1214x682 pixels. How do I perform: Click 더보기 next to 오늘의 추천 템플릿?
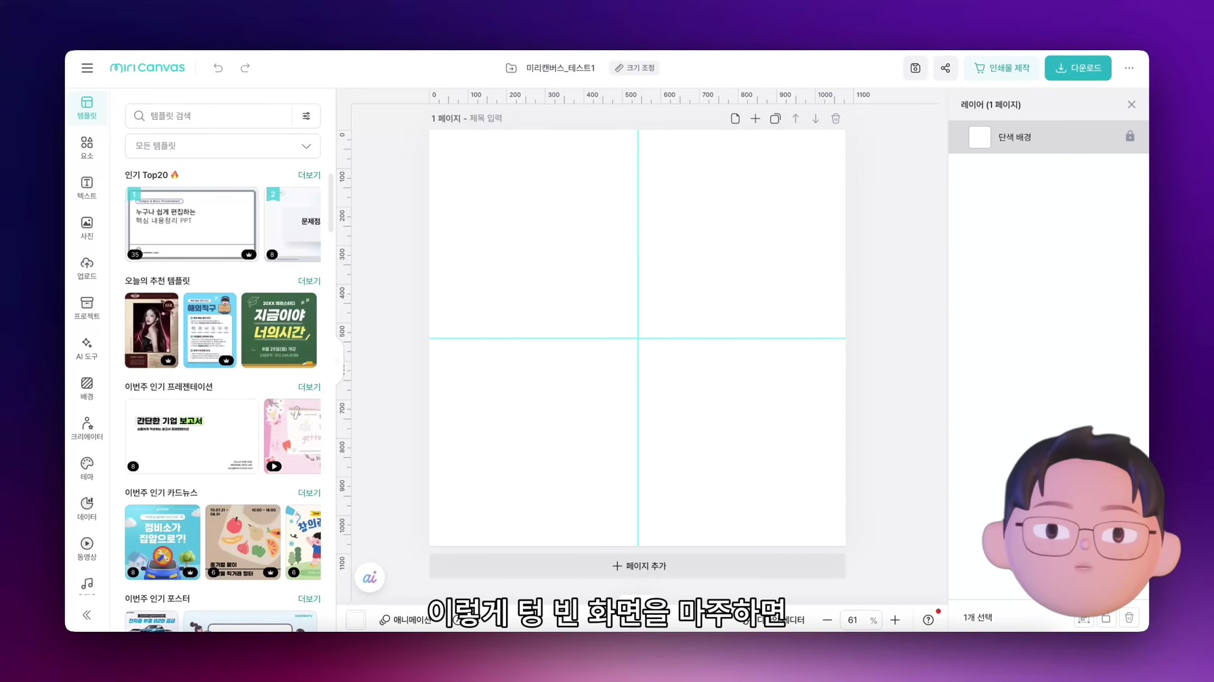point(309,281)
